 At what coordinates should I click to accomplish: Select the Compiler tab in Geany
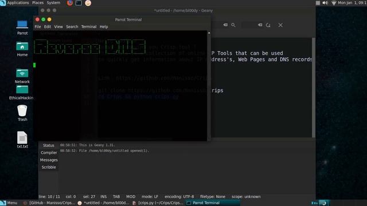tap(49, 153)
